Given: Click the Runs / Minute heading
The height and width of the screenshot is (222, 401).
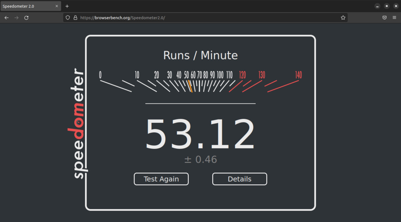Looking at the screenshot, I should point(200,55).
